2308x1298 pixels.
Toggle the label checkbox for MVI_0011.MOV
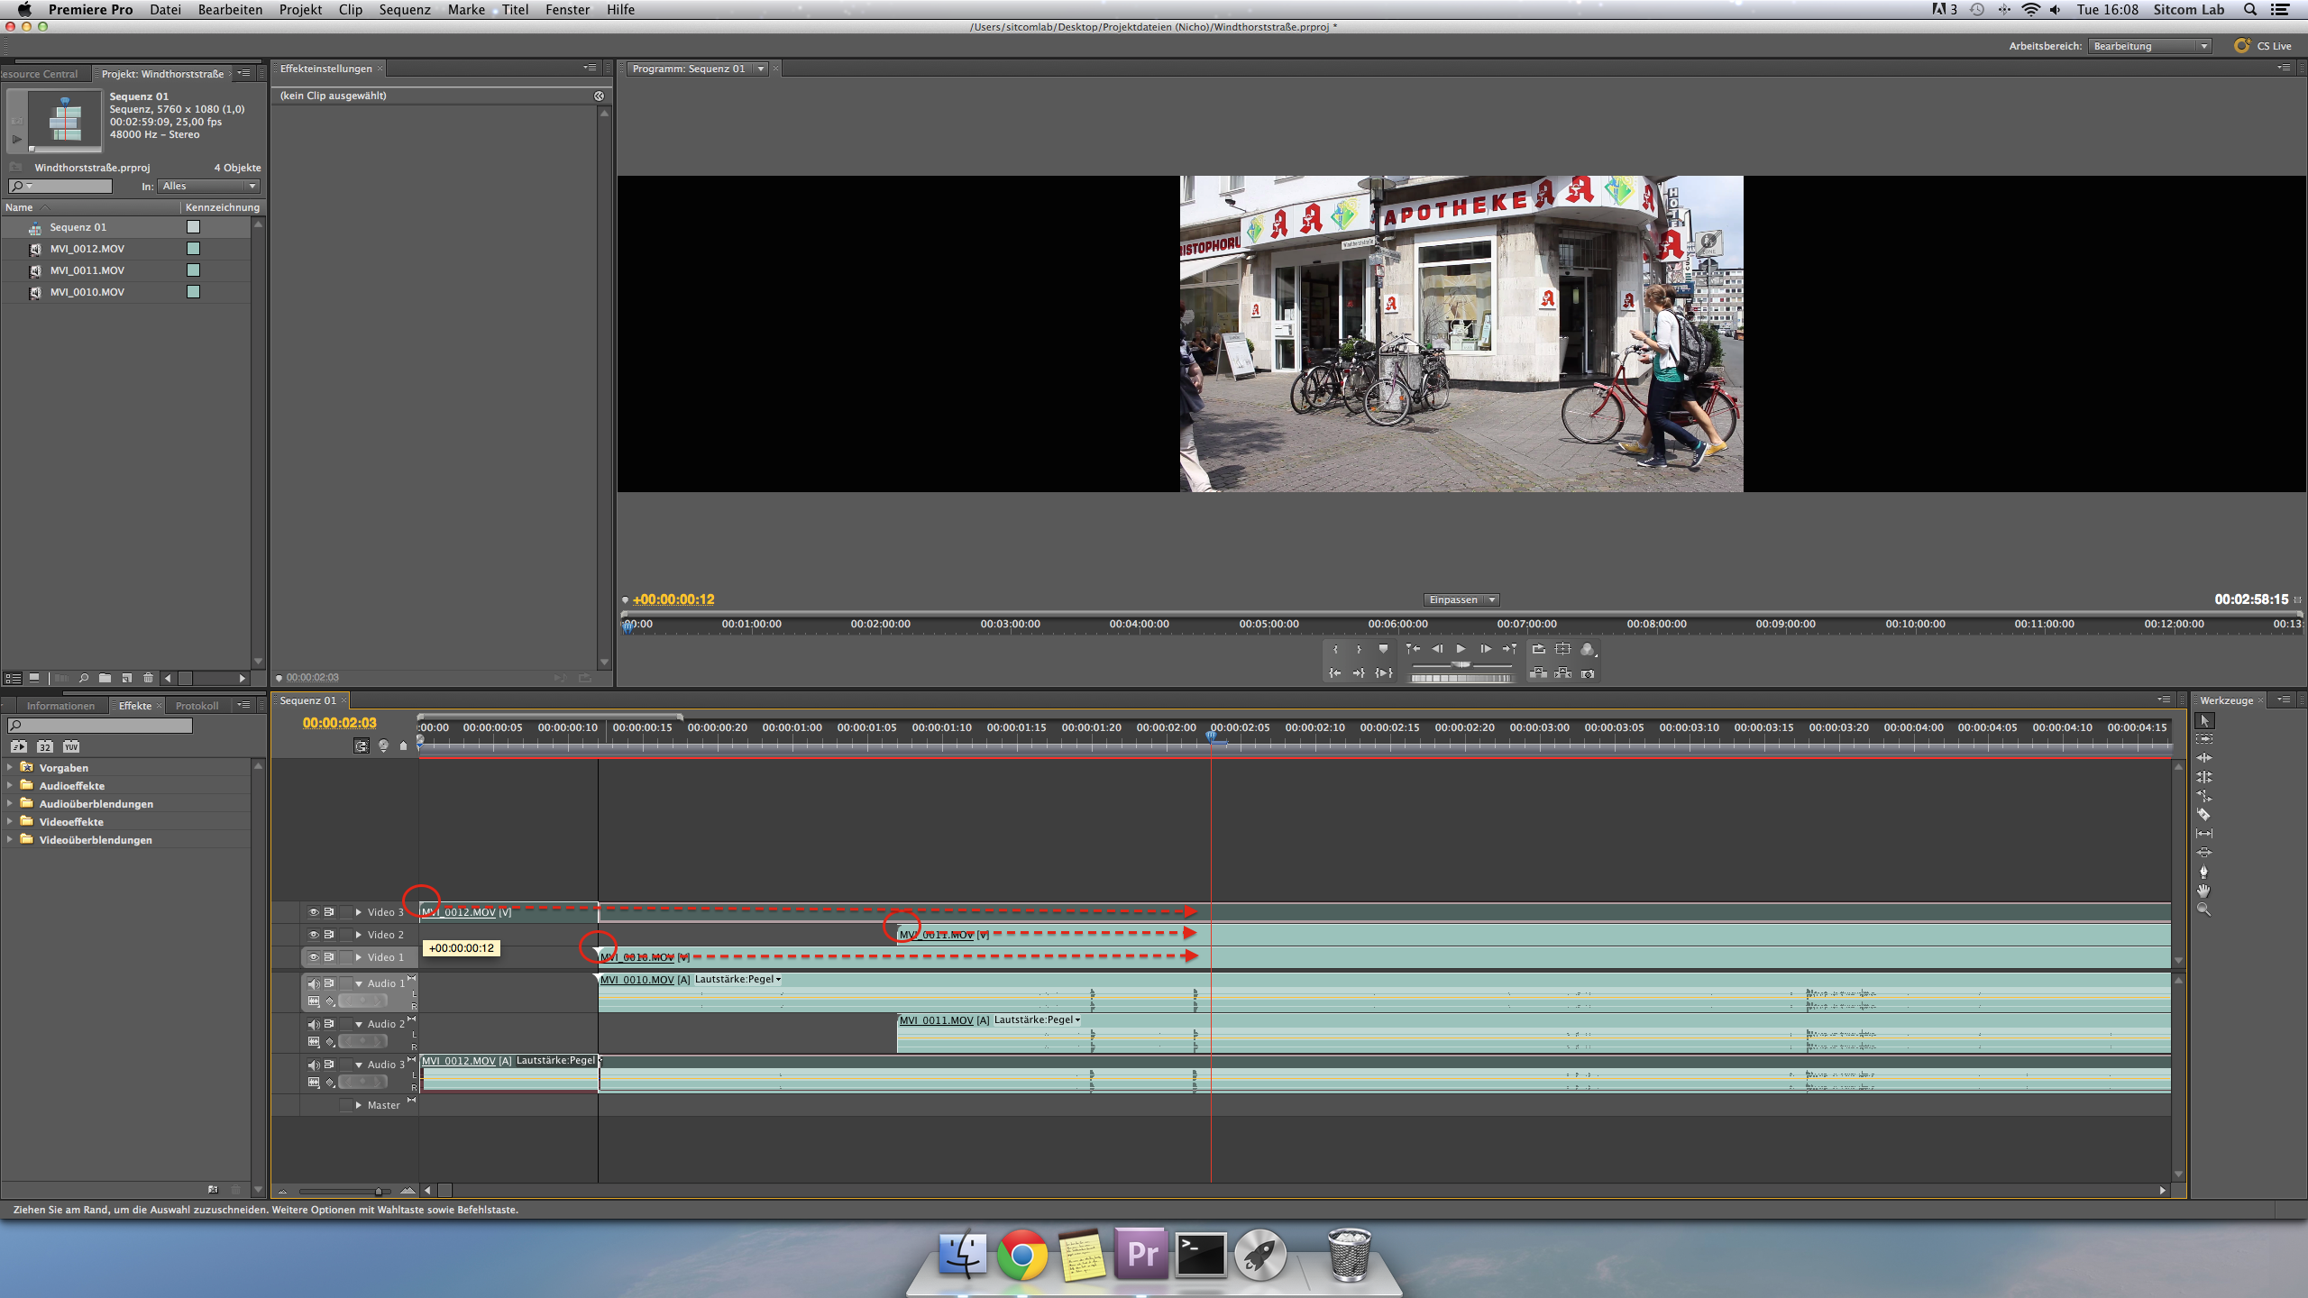(x=193, y=270)
